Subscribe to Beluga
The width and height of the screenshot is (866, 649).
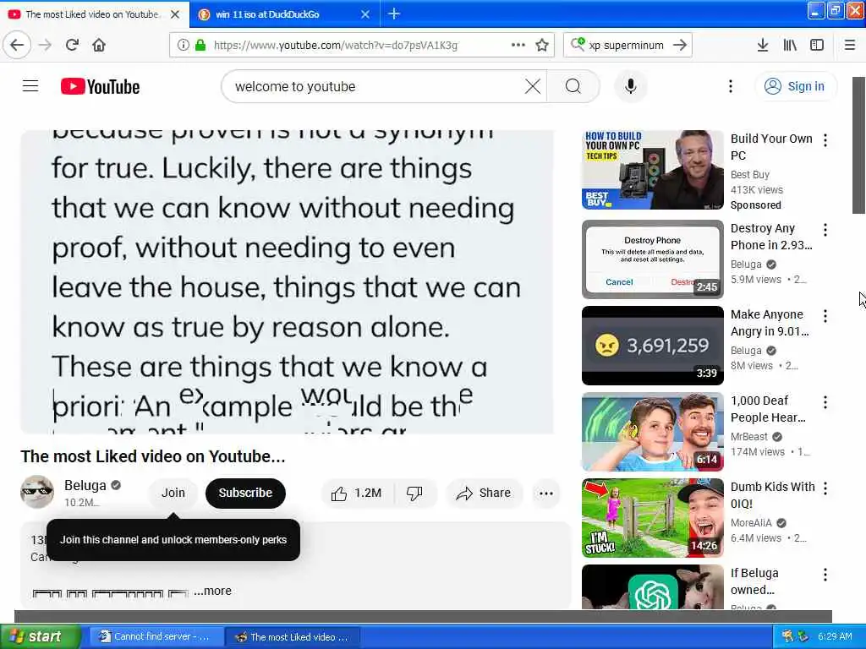(245, 493)
